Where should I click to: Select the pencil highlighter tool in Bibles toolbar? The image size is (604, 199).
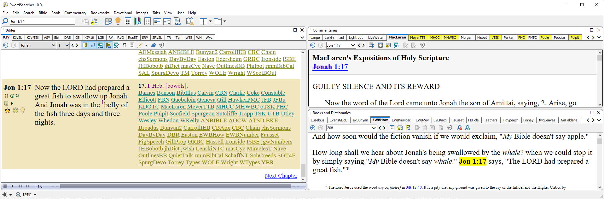pyautogui.click(x=140, y=45)
